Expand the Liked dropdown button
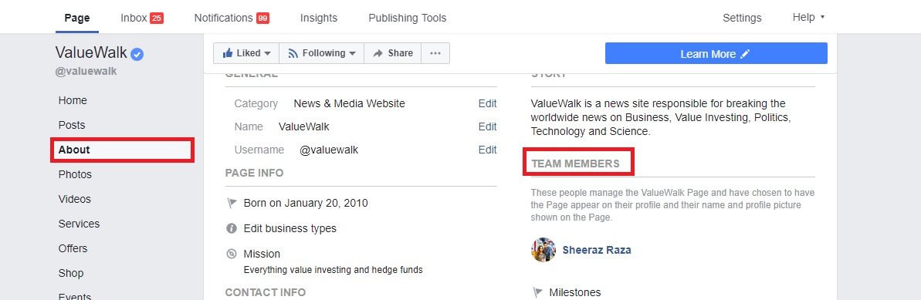Image resolution: width=921 pixels, height=300 pixels. pyautogui.click(x=246, y=53)
